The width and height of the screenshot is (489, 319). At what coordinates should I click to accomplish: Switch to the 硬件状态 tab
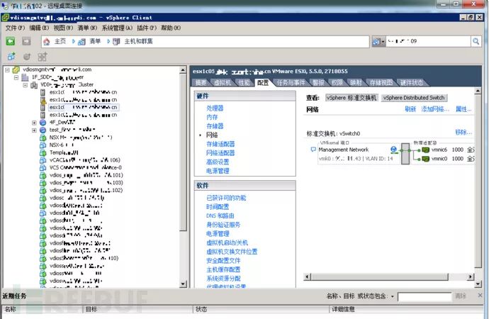(x=412, y=83)
